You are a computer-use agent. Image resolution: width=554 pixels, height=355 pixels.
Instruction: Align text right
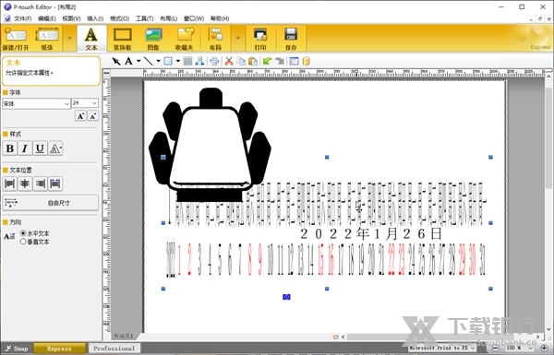click(x=41, y=183)
